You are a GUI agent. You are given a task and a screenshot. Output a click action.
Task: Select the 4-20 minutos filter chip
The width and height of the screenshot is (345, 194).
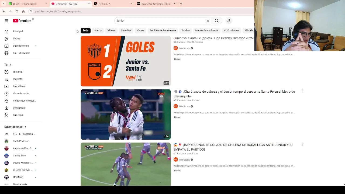pos(231,30)
